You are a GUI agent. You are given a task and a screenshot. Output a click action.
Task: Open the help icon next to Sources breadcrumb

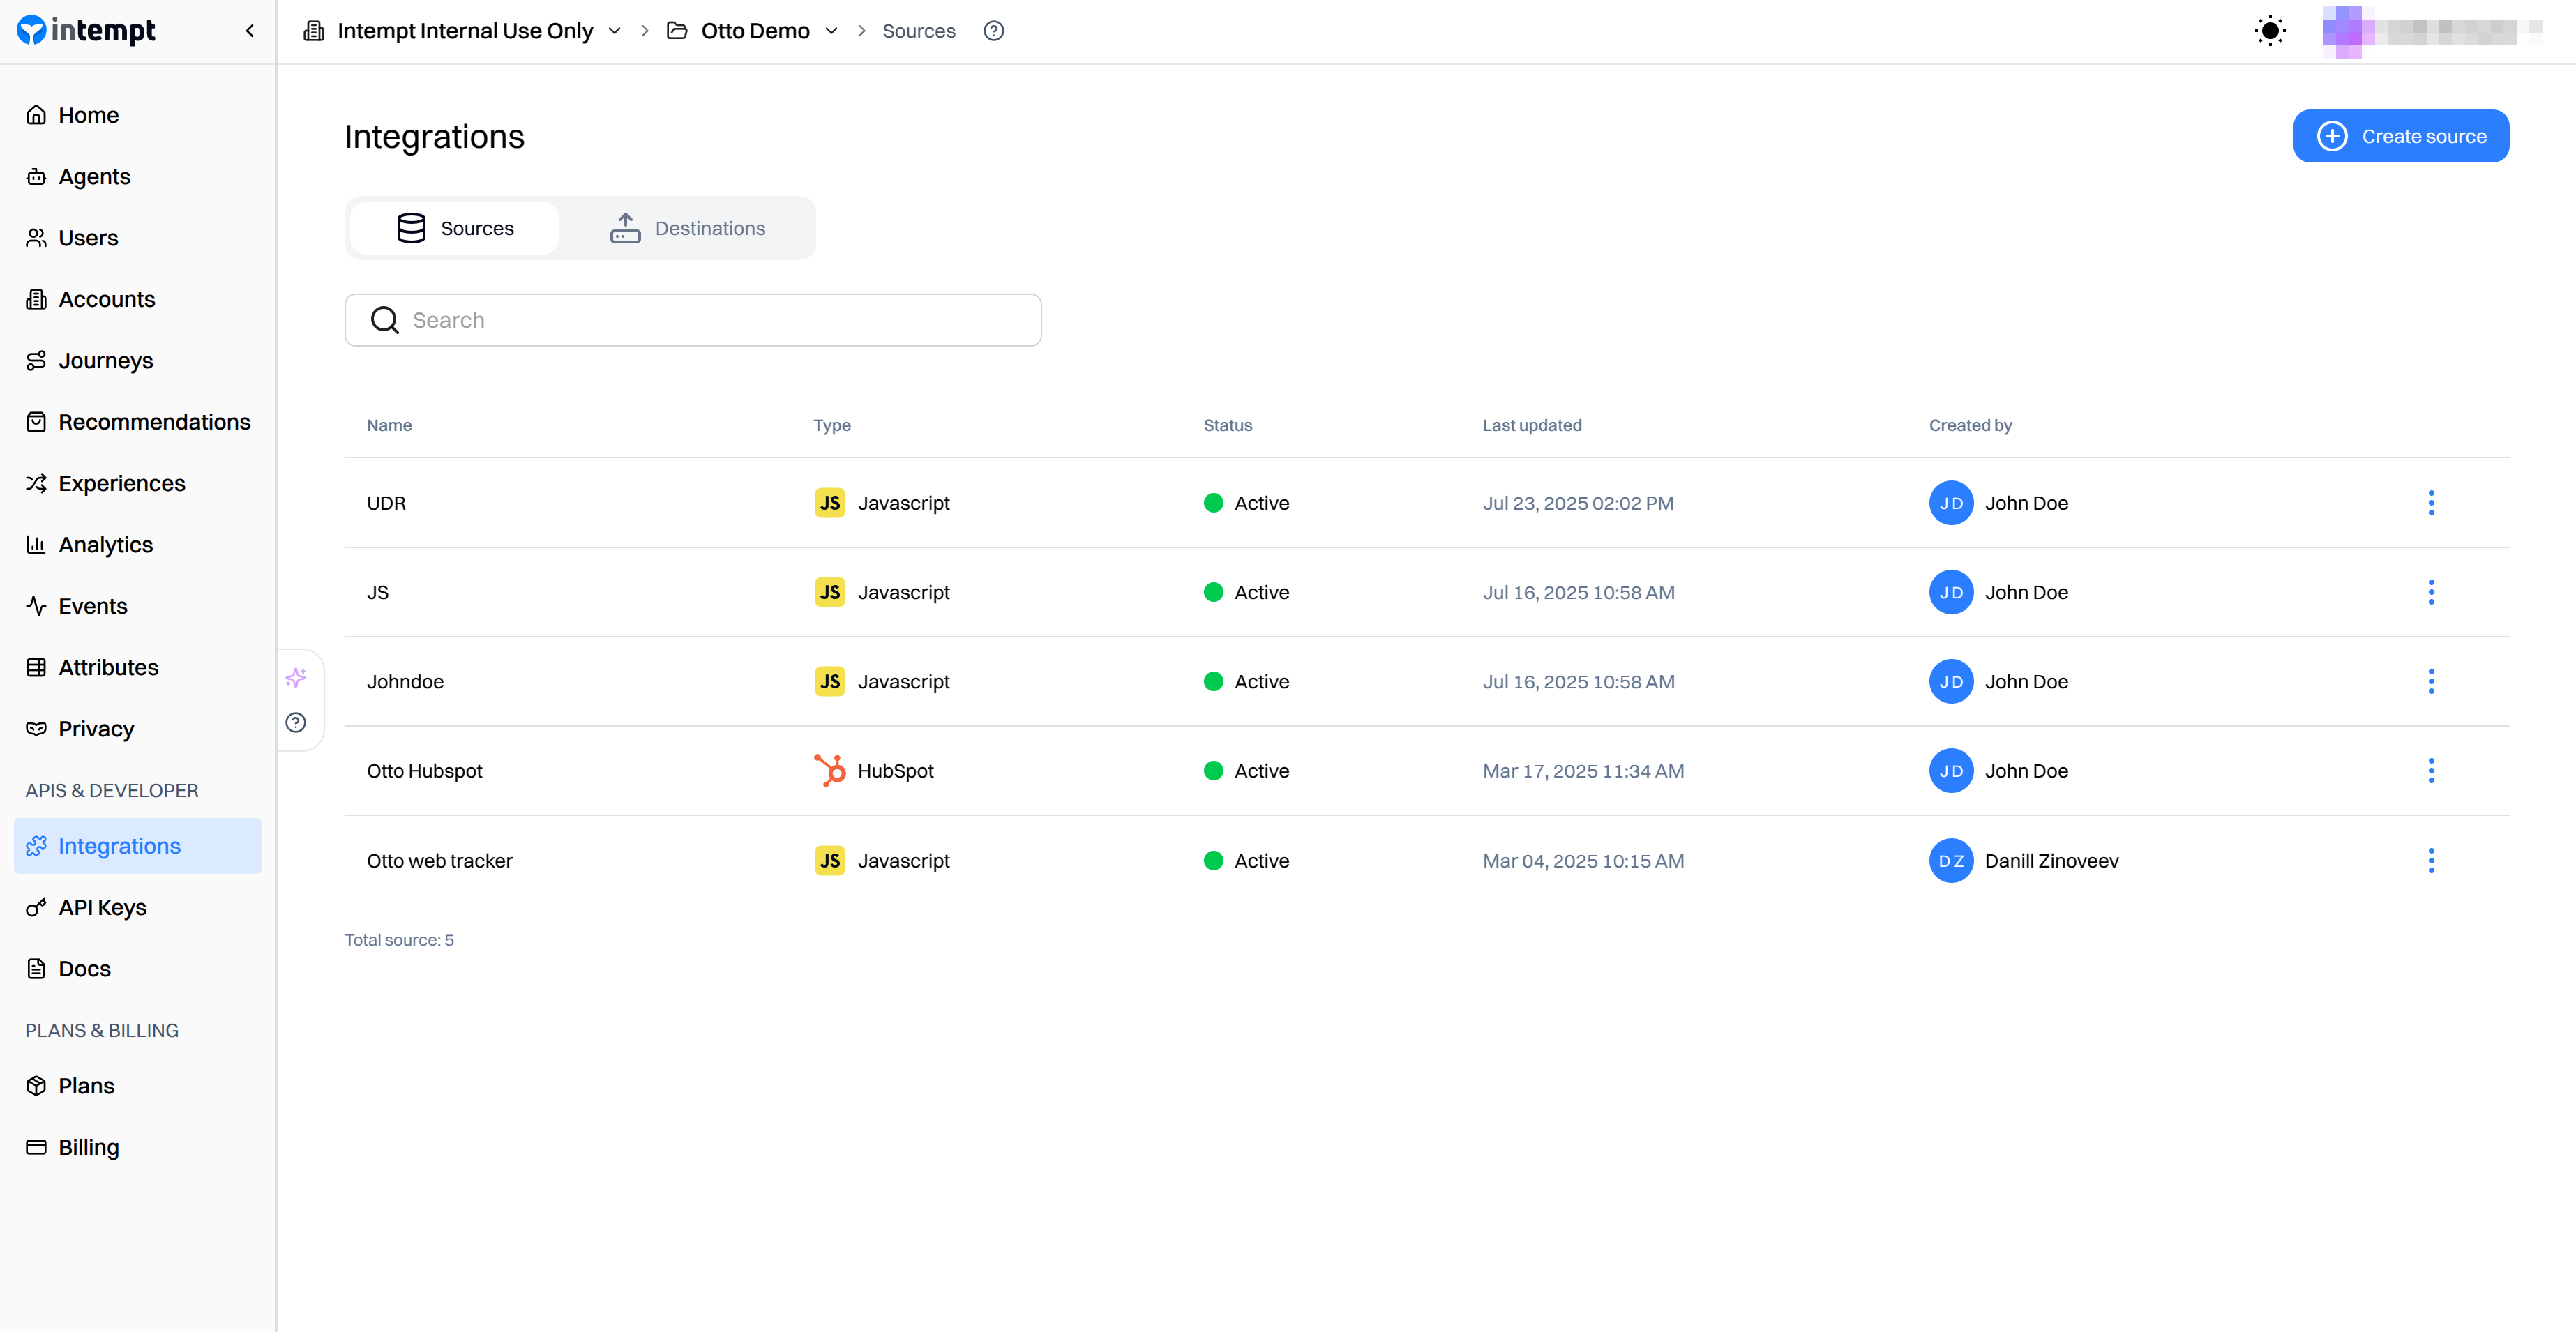(993, 31)
